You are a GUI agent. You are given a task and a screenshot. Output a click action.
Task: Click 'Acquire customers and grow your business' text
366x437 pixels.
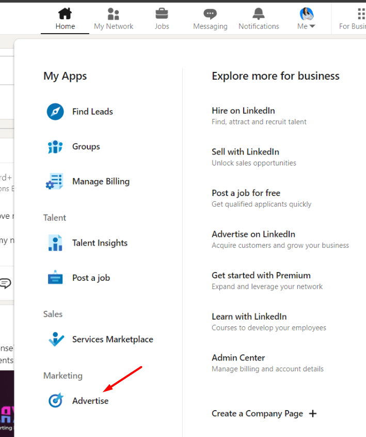(280, 245)
